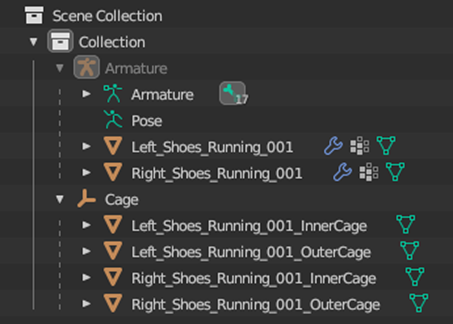The height and width of the screenshot is (324, 453).
Task: Click green mesh data icon on Left_Shoes_Running_001_InnerCage
Action: [x=406, y=224]
